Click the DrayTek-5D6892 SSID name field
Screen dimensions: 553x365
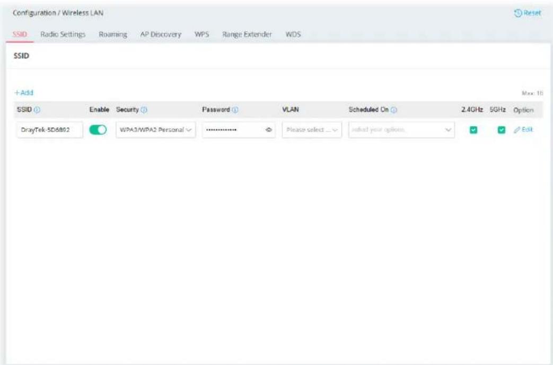click(50, 130)
